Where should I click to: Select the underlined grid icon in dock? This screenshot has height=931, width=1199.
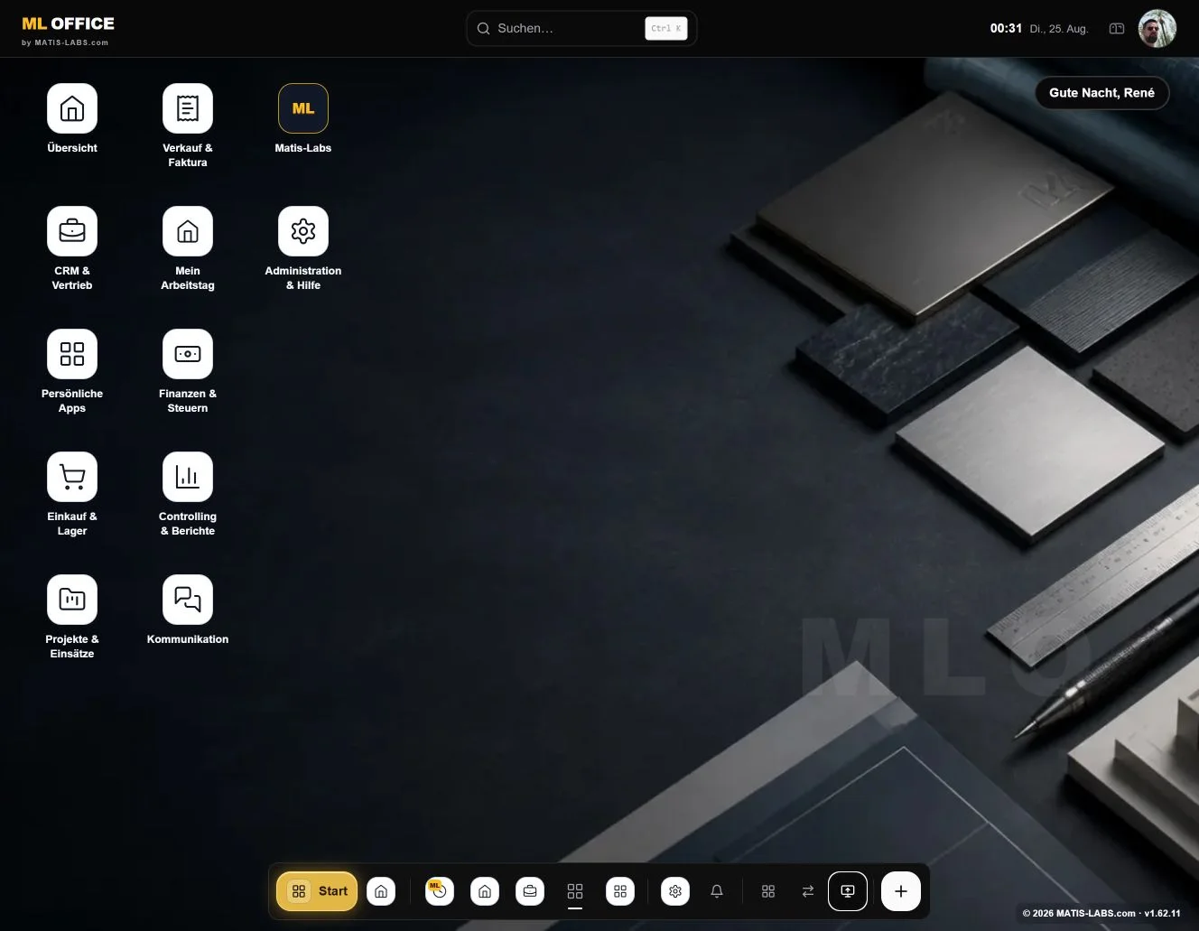coord(575,891)
